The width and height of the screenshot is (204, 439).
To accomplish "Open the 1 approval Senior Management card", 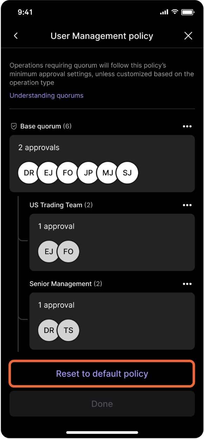I will pyautogui.click(x=112, y=321).
